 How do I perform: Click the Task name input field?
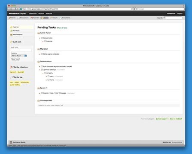click(x=21, y=50)
